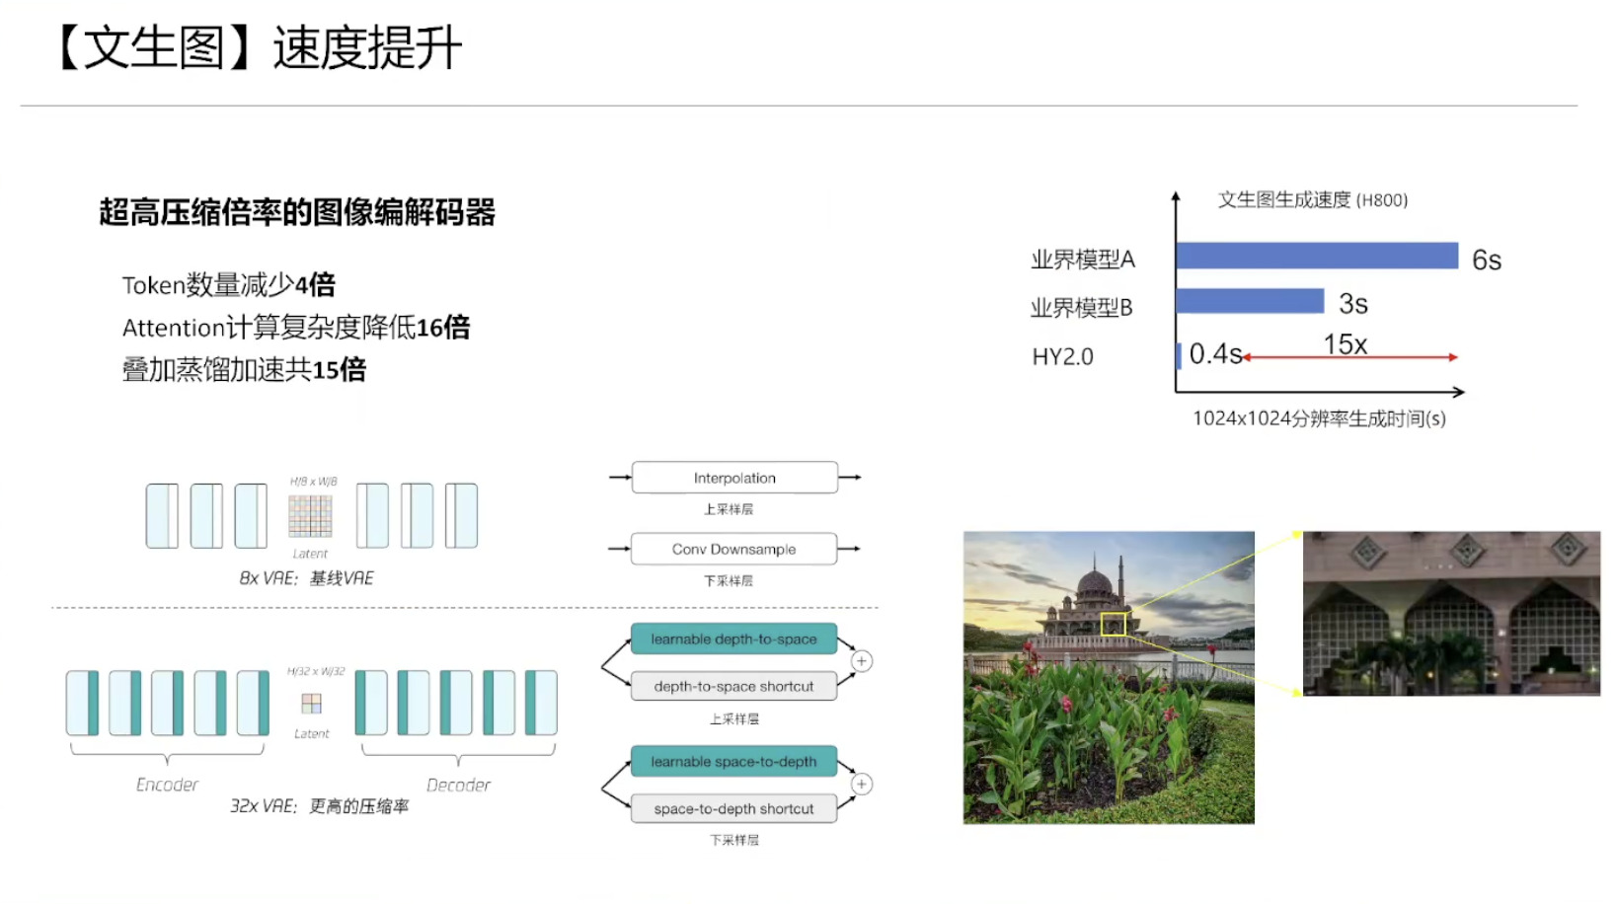Viewport: 1617px width, 904px height.
Task: Click the Conv Downsample box
Action: pos(733,549)
